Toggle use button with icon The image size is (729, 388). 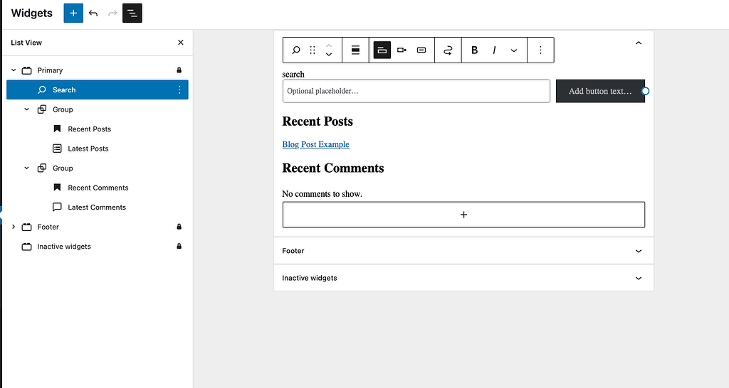(x=421, y=50)
